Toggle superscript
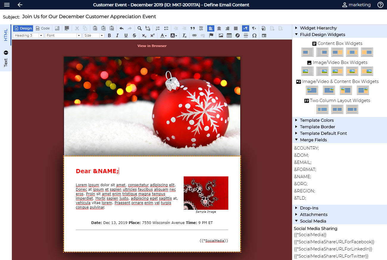The image size is (387, 260). point(152,35)
